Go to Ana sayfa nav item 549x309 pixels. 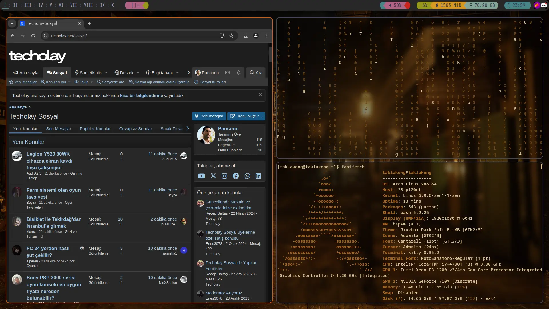[x=26, y=73]
